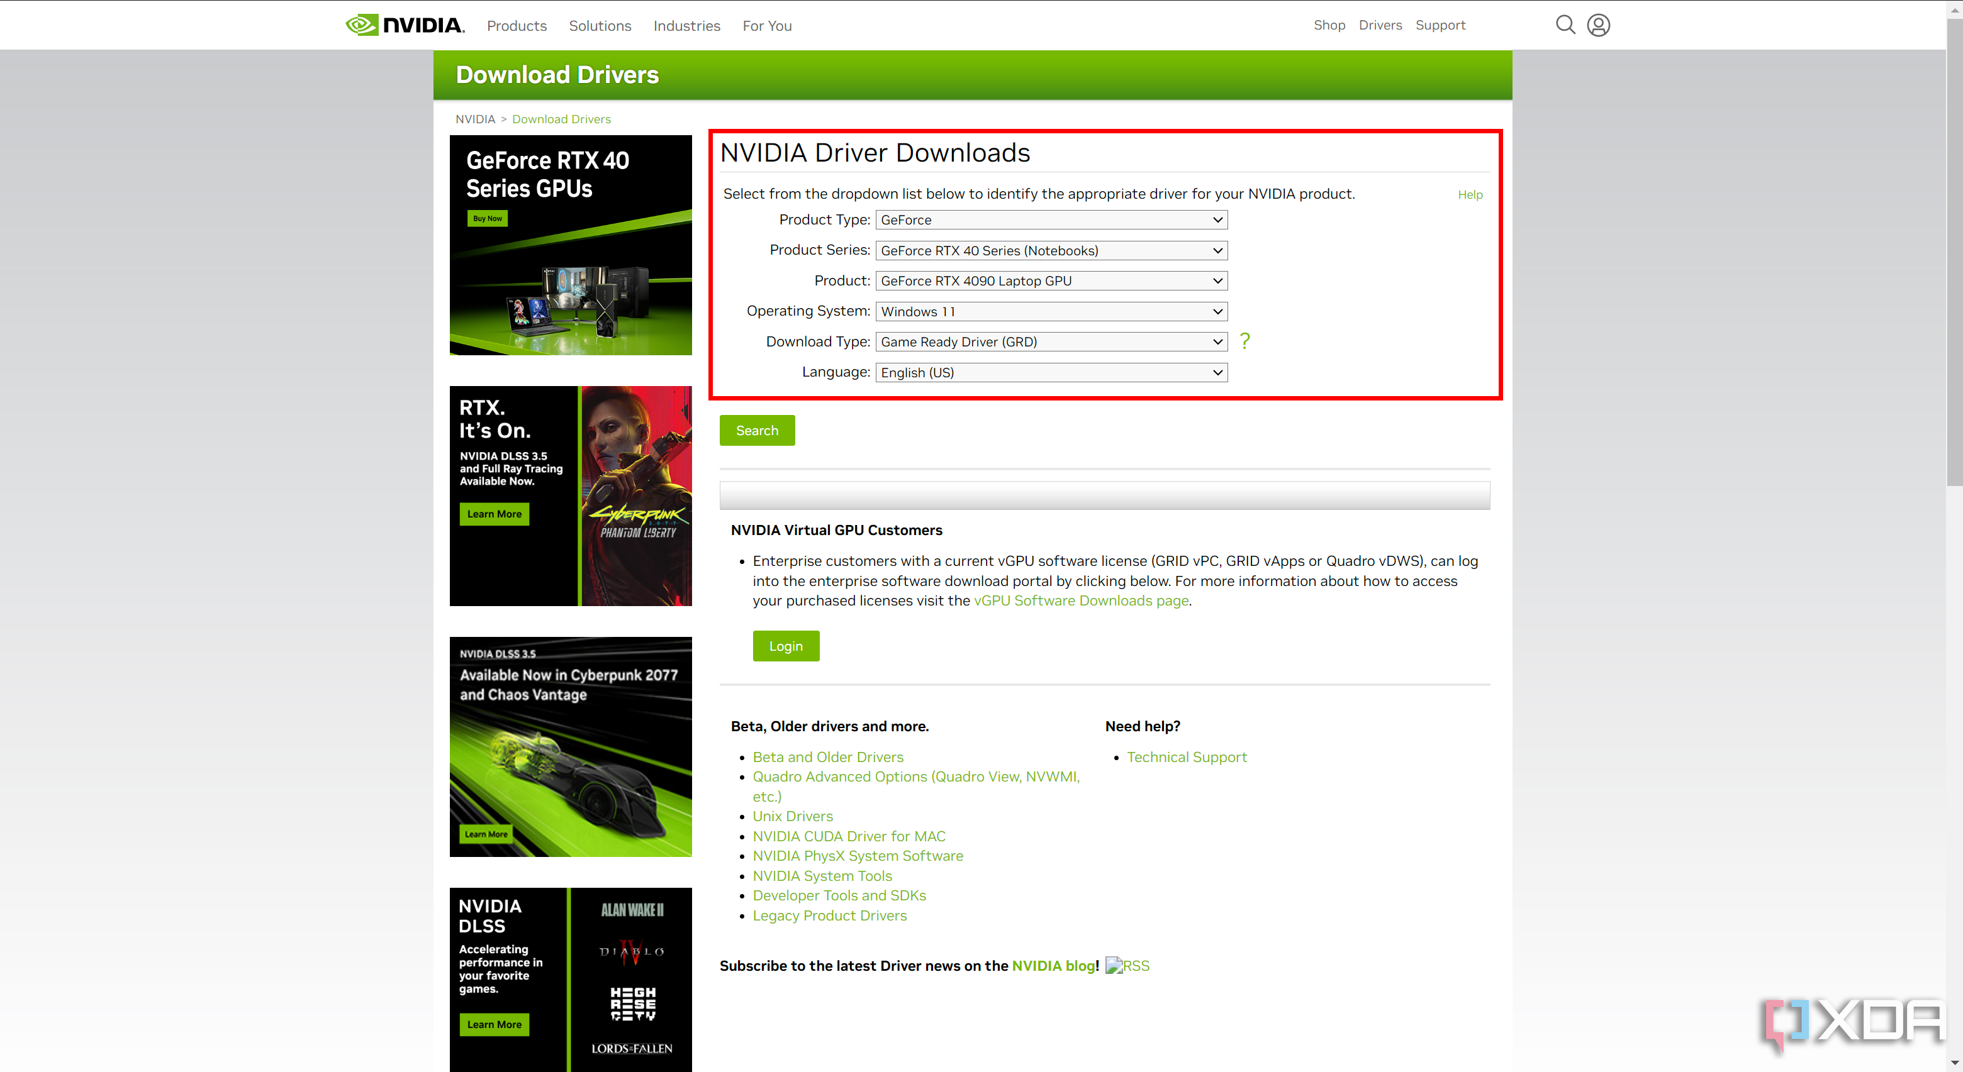This screenshot has height=1072, width=1963.
Task: Open the Language dropdown
Action: point(1050,372)
